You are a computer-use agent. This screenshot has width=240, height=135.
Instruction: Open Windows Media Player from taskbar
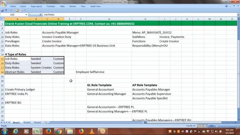coord(26,131)
